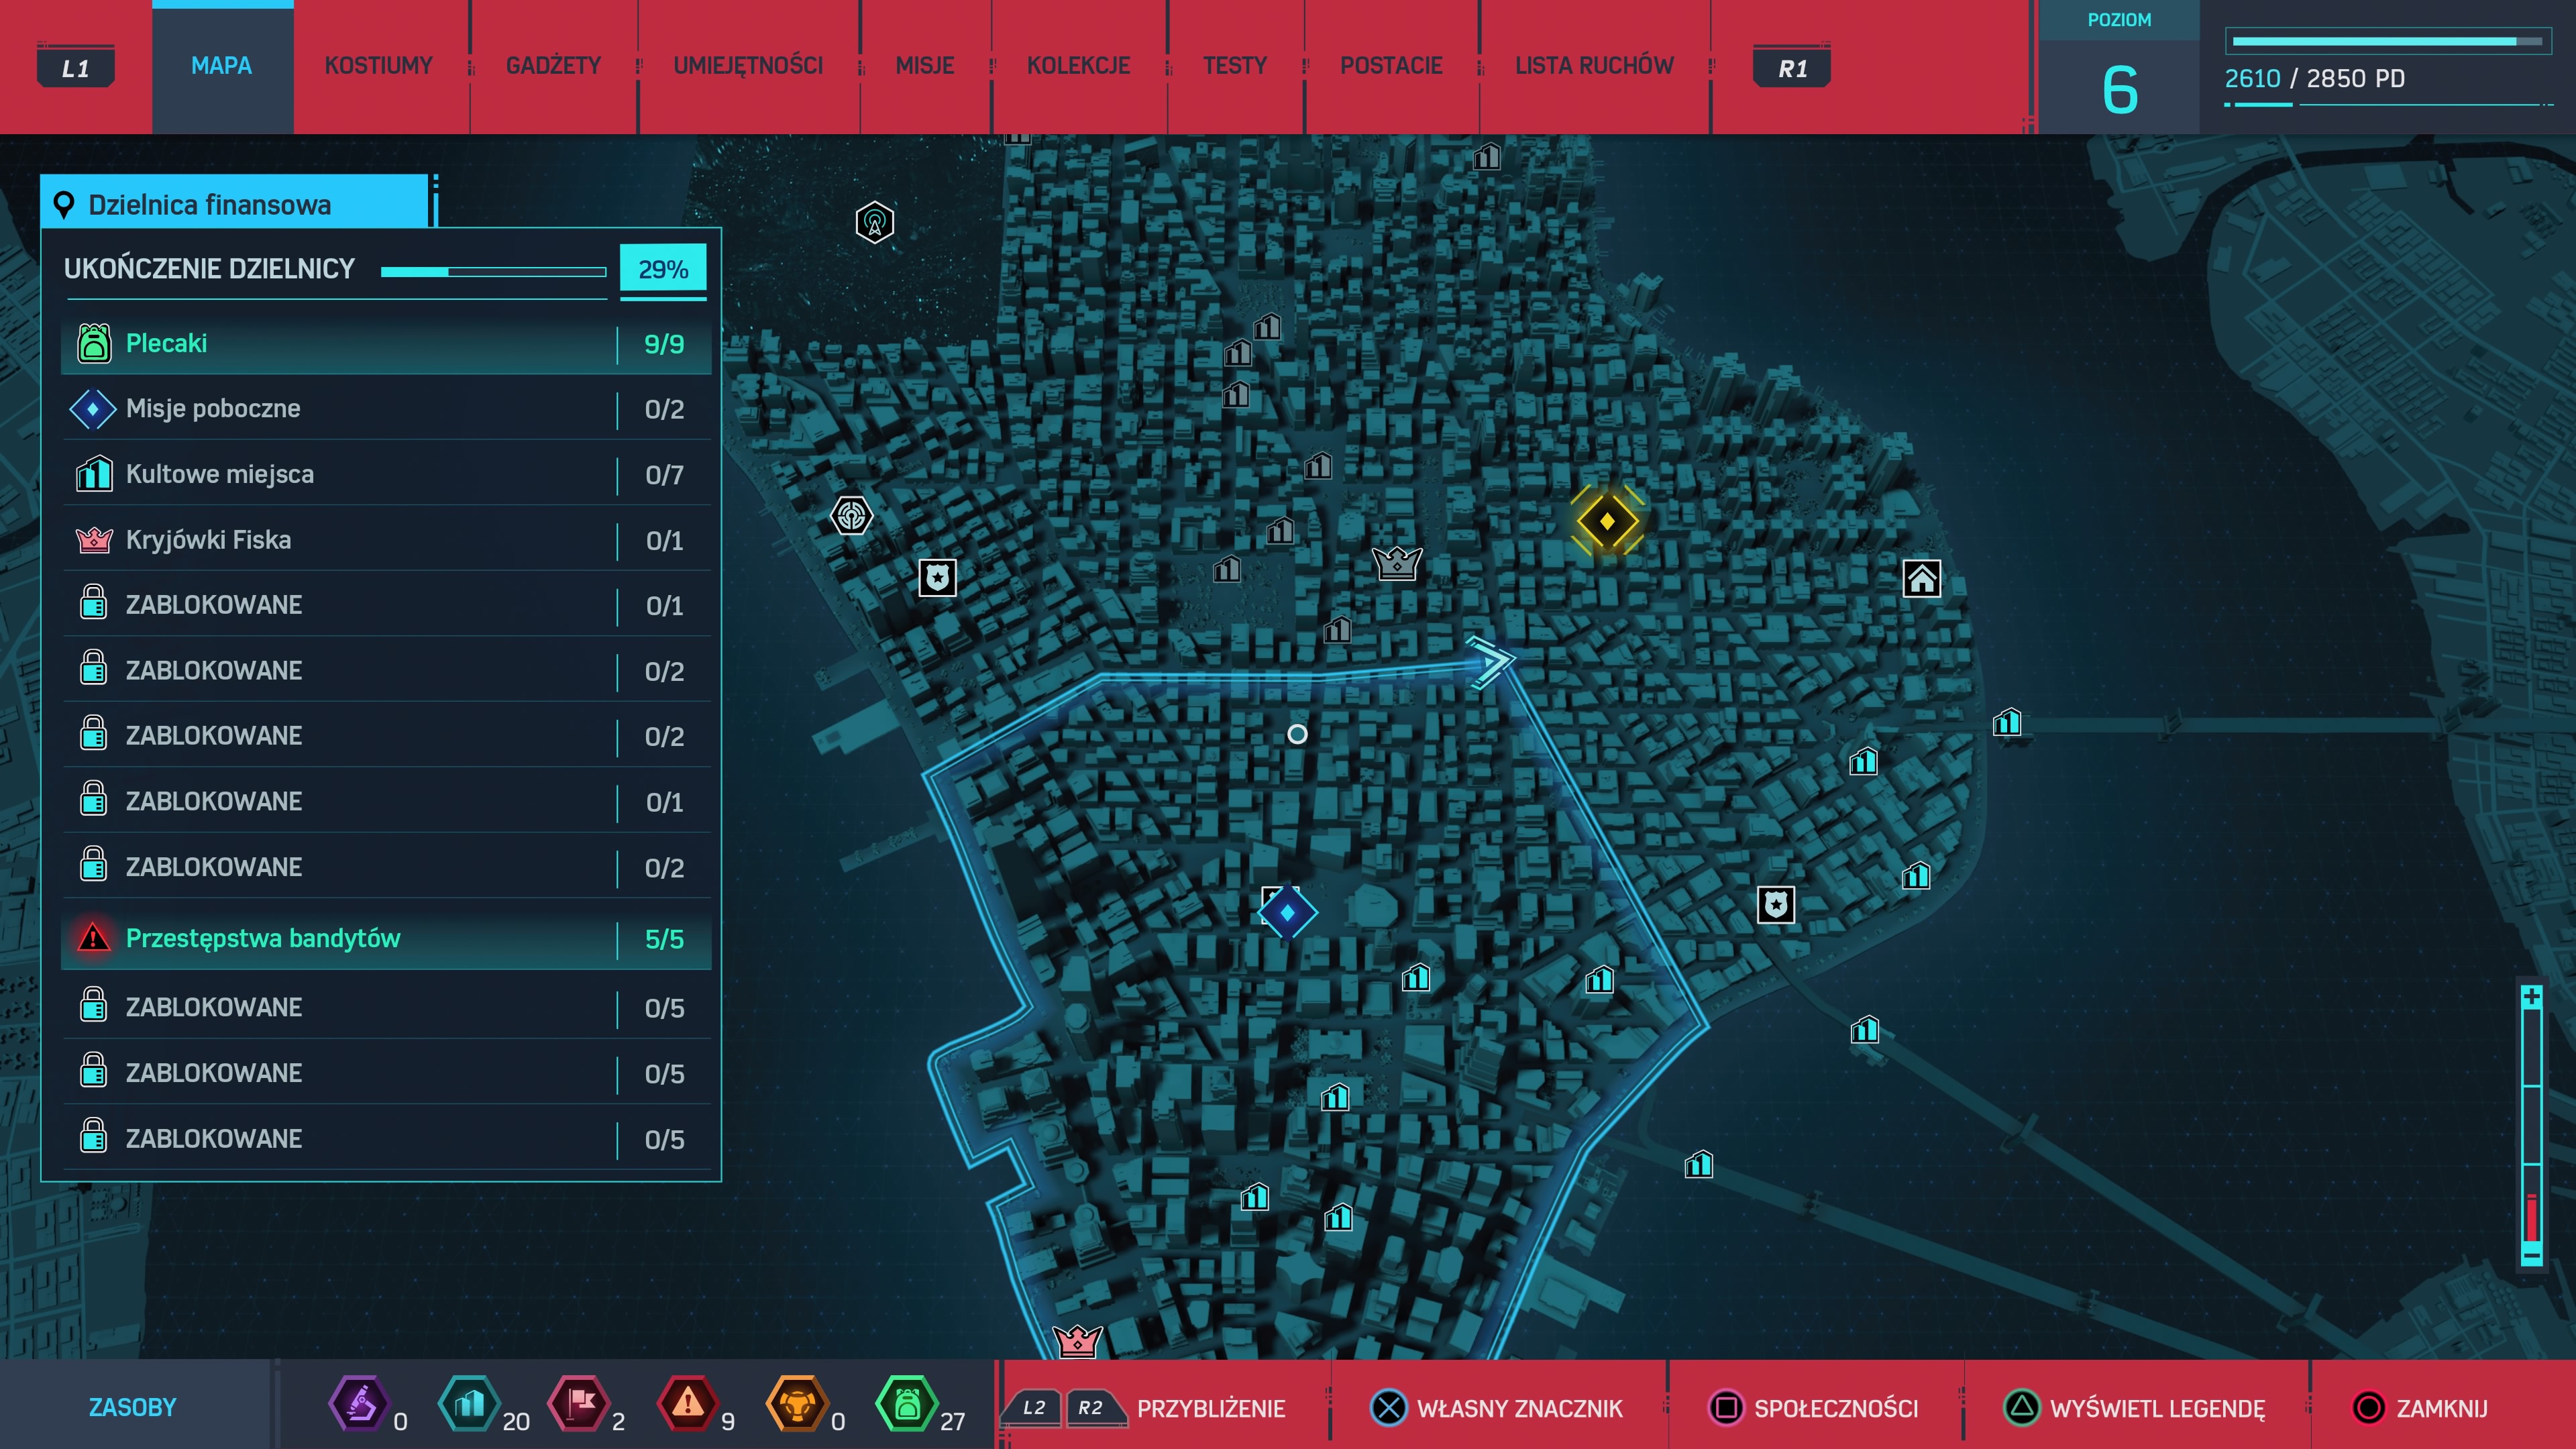Image resolution: width=2576 pixels, height=1449 pixels.
Task: Switch to the Umiejętności tab
Action: [x=748, y=66]
